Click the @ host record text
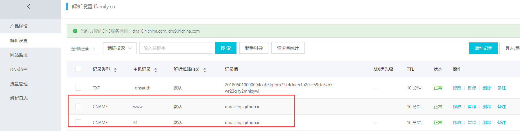Screen dimensions: 520x131 135,123
